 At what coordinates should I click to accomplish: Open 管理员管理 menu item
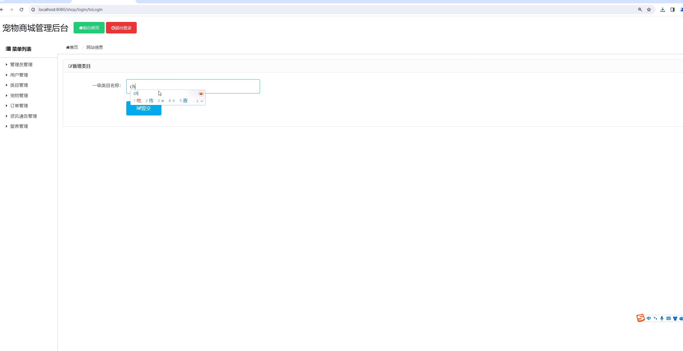pyautogui.click(x=21, y=64)
